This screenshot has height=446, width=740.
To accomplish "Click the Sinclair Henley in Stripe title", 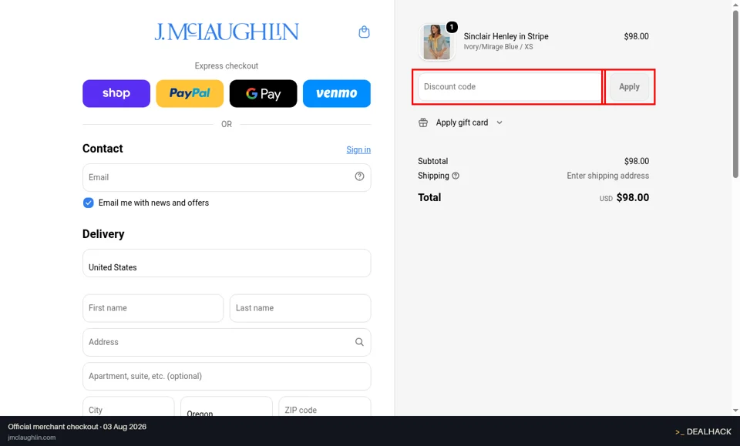I will click(x=506, y=36).
